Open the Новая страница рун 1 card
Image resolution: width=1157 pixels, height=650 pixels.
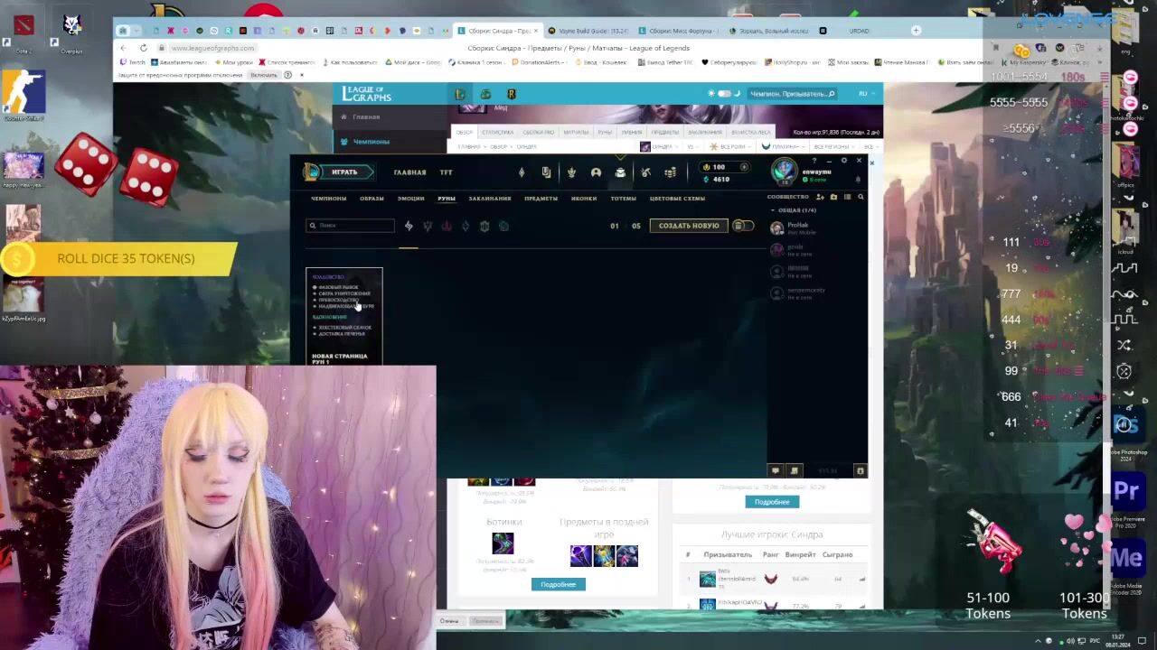coord(343,316)
